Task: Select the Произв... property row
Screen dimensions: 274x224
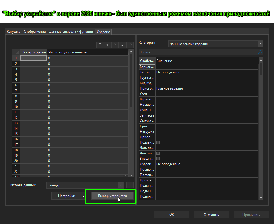Action: [199, 180]
